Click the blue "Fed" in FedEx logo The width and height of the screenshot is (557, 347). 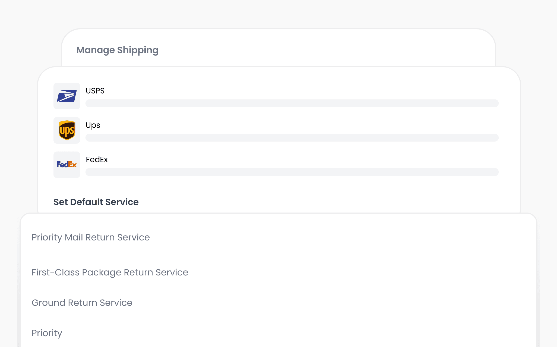[x=62, y=165]
